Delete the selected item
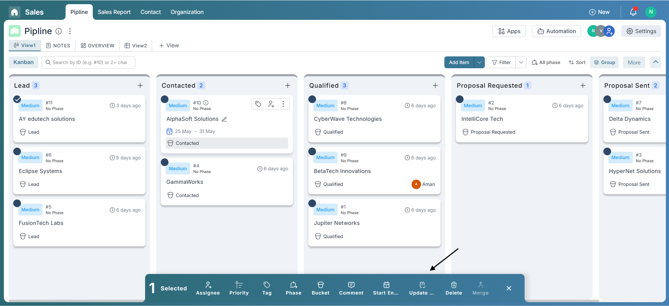 point(454,288)
